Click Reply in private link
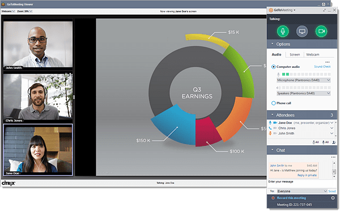Screen dimensions: 340x211 pos(307,175)
